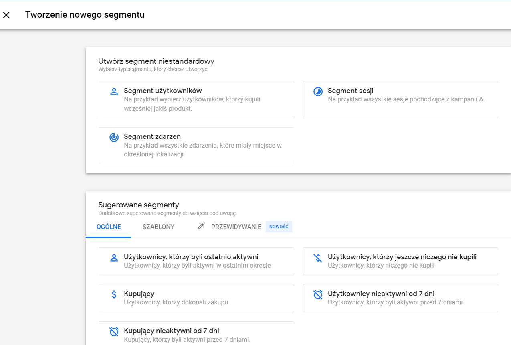Click the person icon for Segment użytkowników
This screenshot has width=511, height=345.
click(x=114, y=91)
